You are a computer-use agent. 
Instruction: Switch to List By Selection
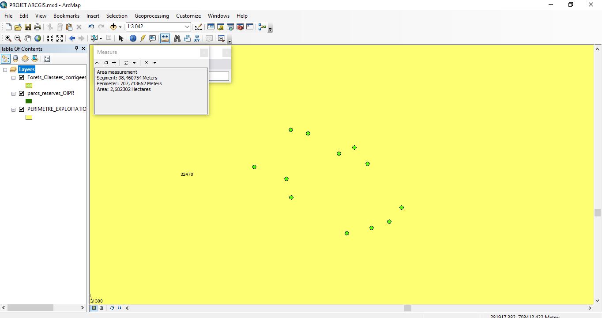coord(35,58)
